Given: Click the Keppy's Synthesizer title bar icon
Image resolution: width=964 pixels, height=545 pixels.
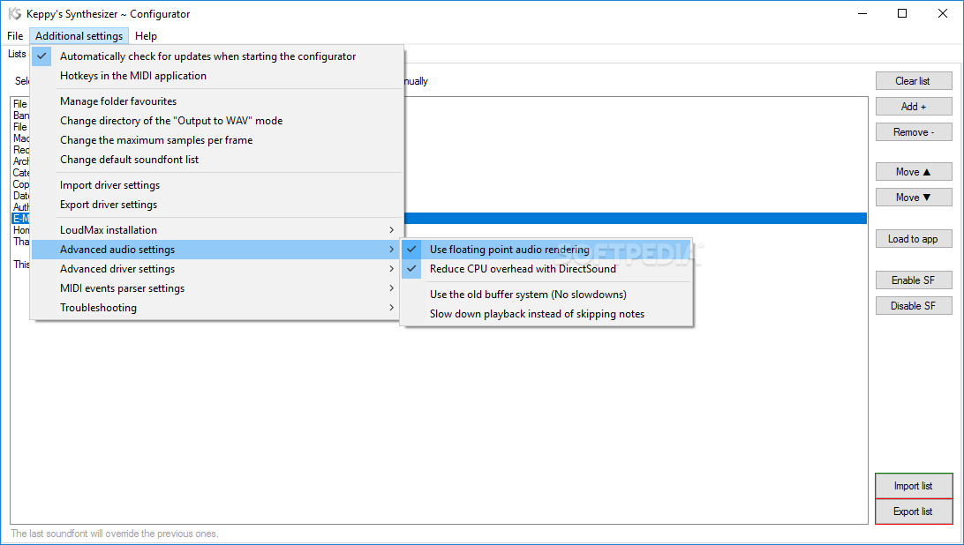Looking at the screenshot, I should pyautogui.click(x=15, y=13).
